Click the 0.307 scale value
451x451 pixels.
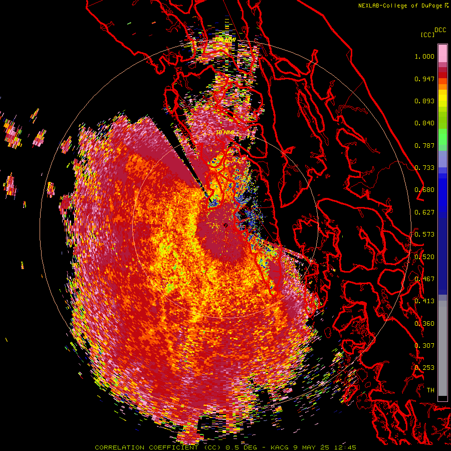coord(424,345)
